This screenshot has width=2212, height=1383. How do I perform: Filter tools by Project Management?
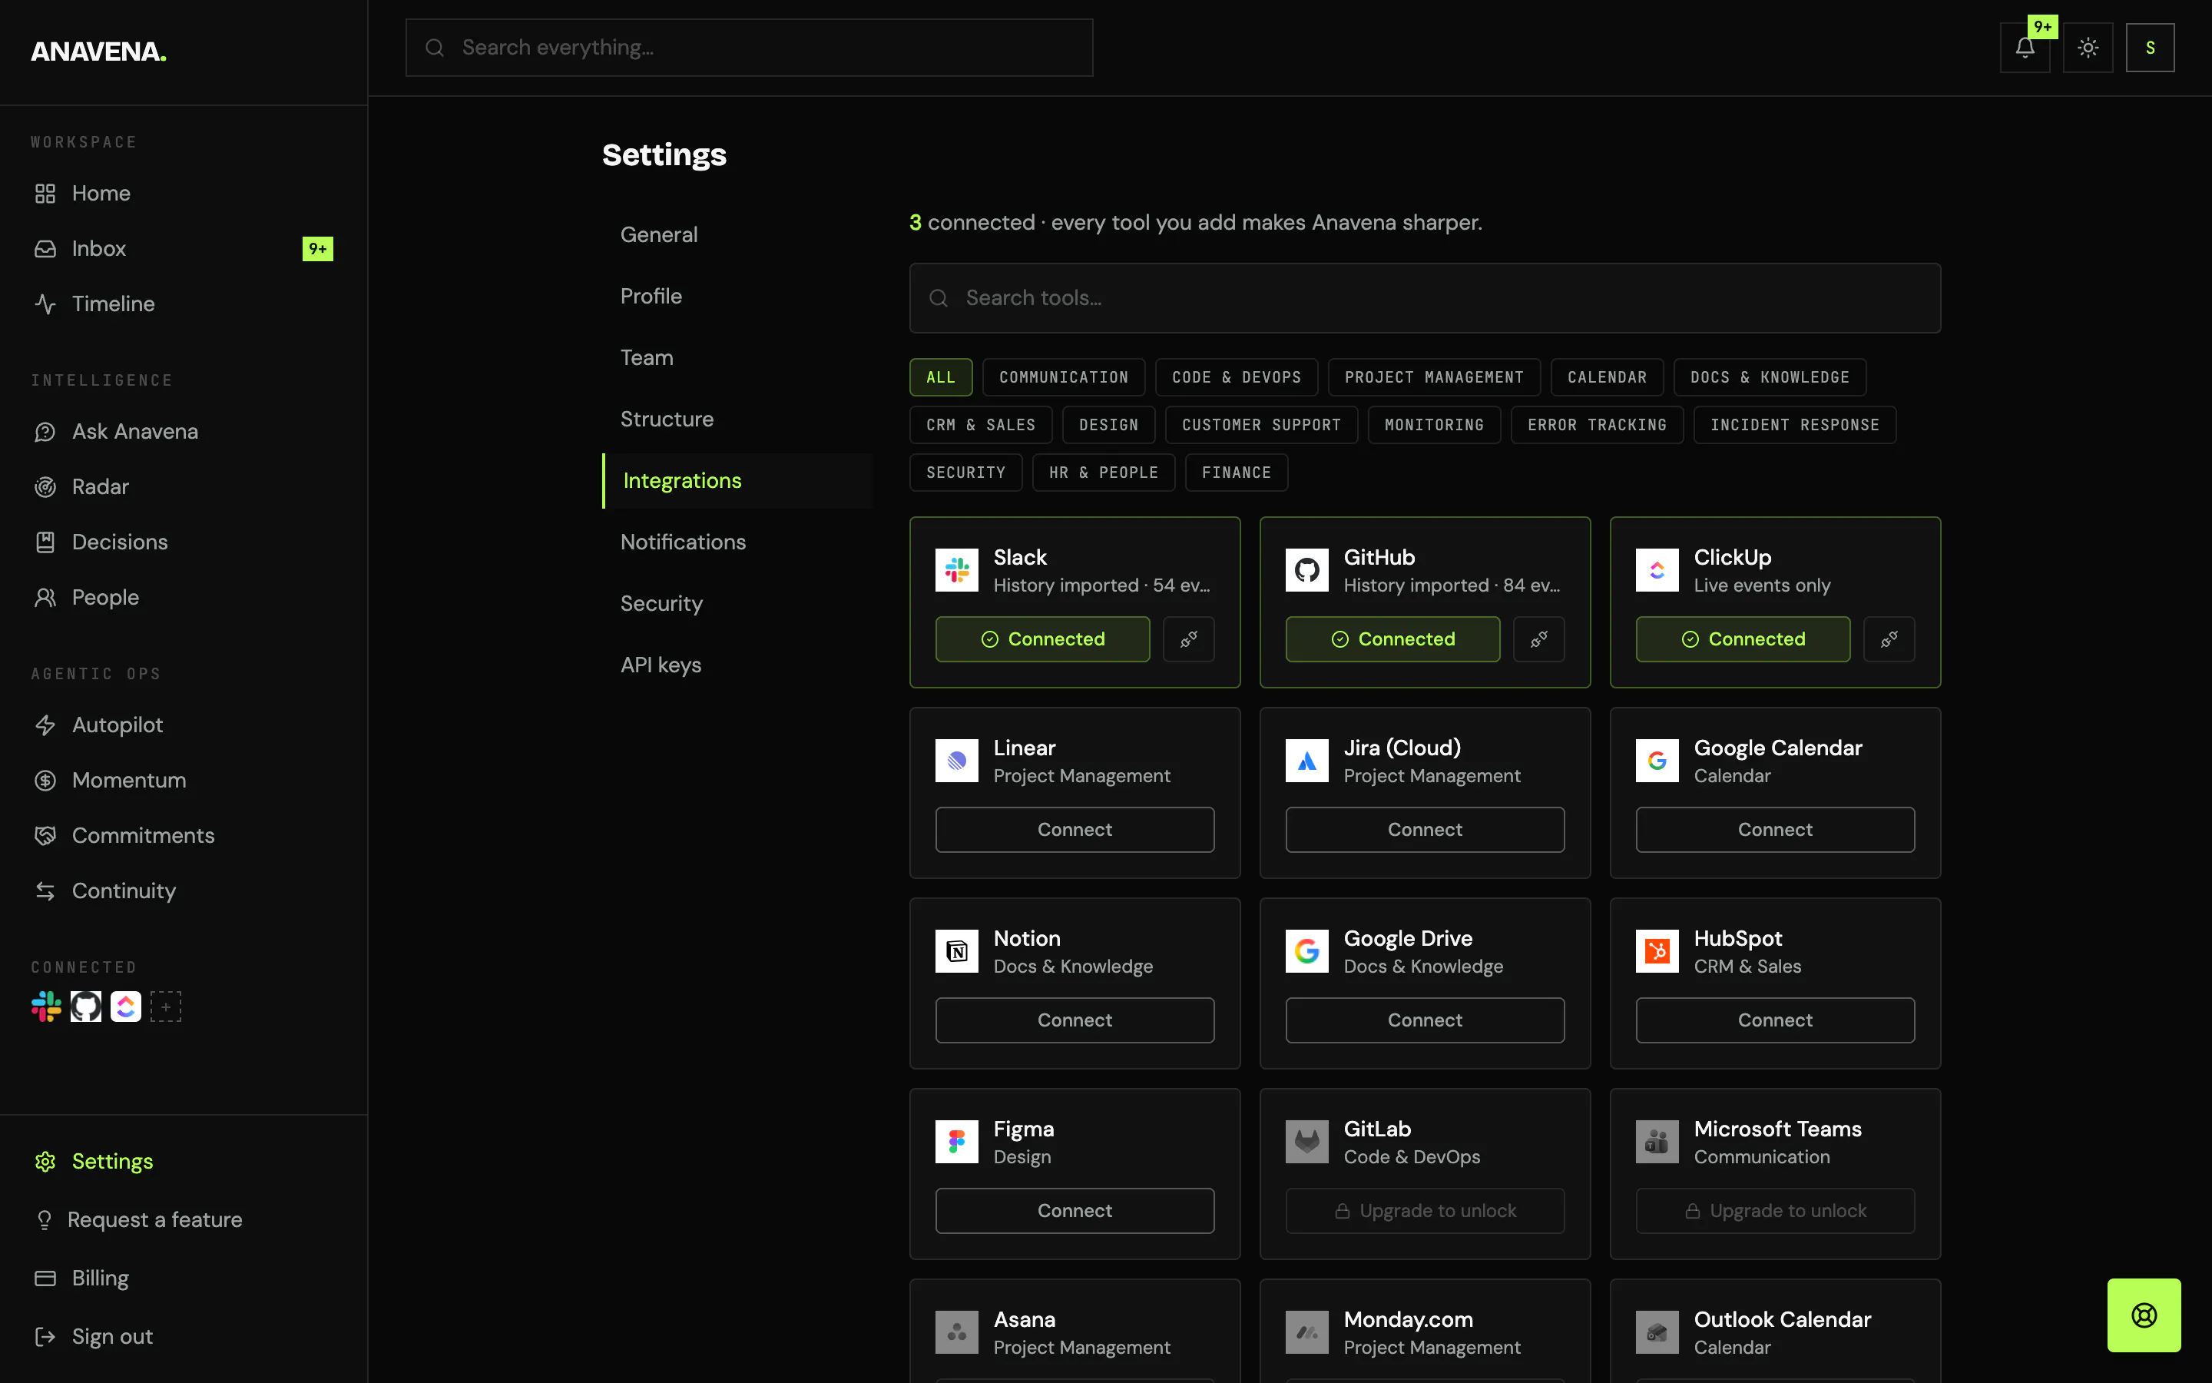click(1434, 376)
